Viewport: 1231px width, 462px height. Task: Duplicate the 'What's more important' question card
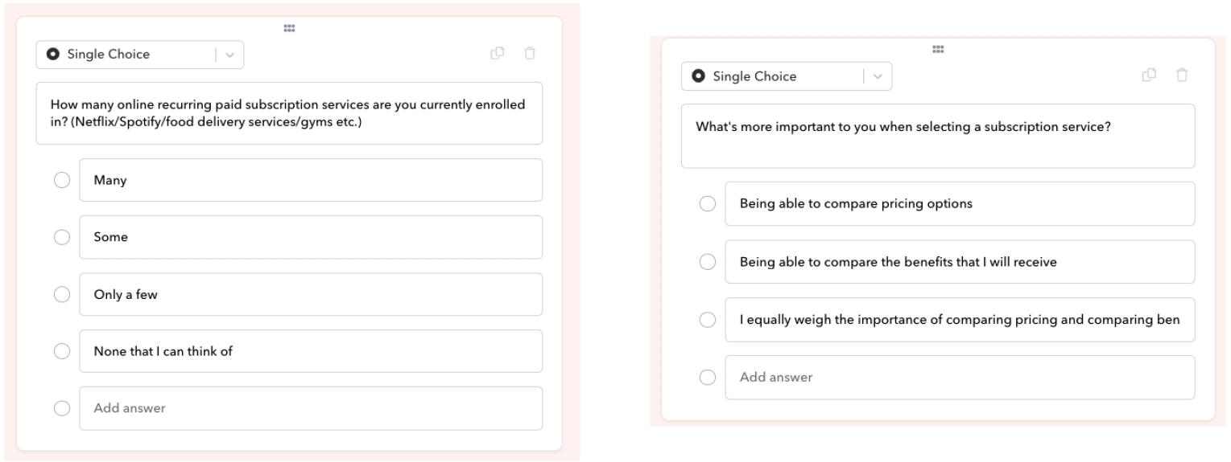1149,76
